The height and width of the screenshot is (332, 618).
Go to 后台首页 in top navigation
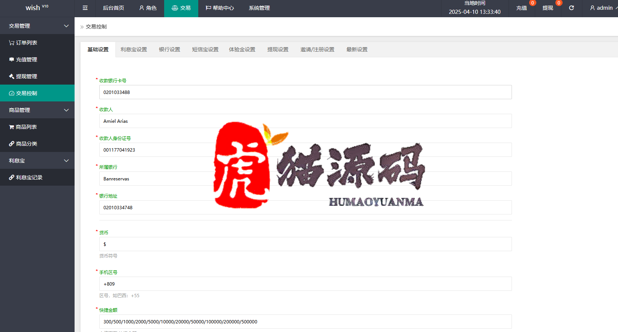coord(114,8)
